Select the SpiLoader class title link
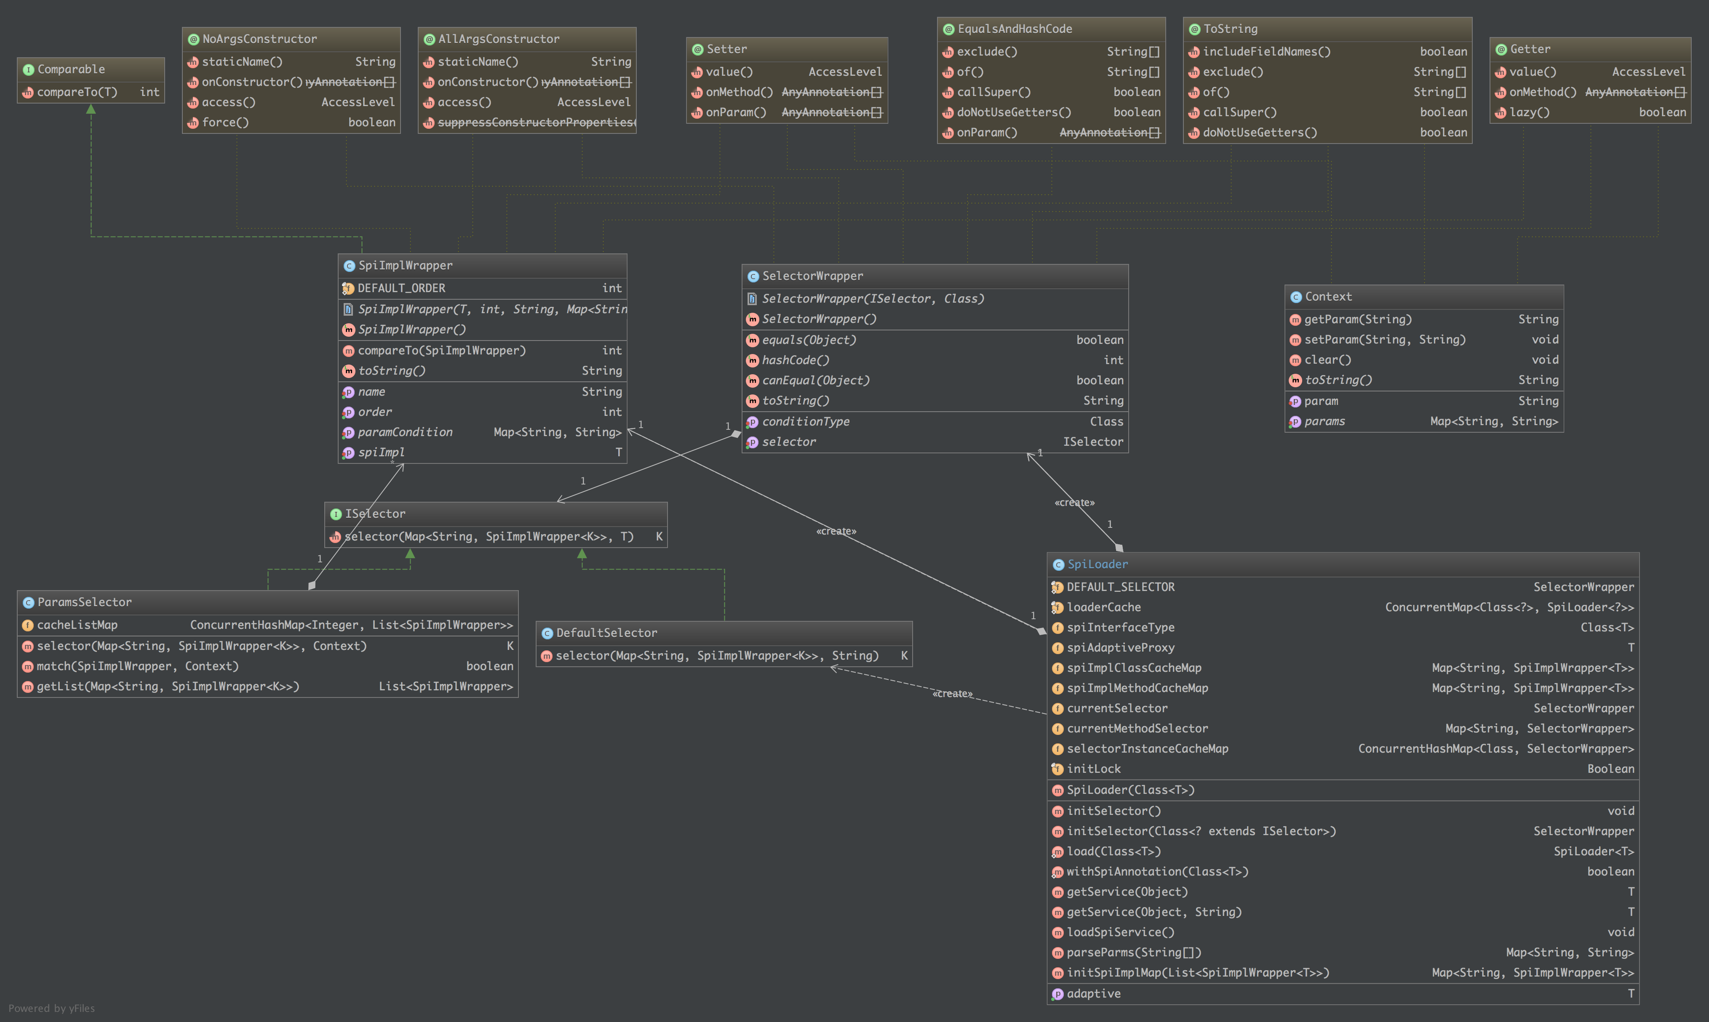 coord(1097,564)
